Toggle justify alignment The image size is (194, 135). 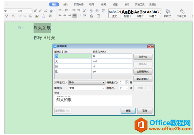tap(75, 16)
